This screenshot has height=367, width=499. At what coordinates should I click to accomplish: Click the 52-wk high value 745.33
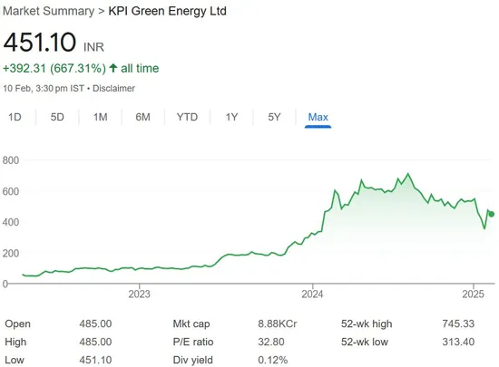[x=458, y=324]
